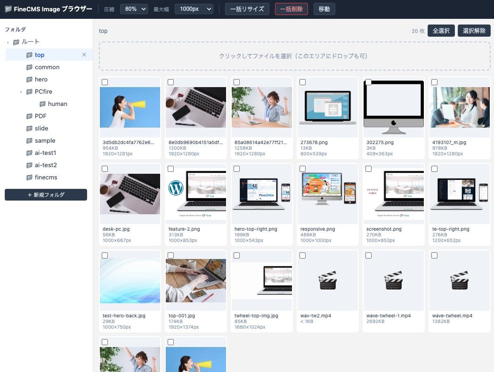494x372 pixels.
Task: Select the hero folder
Action: point(41,80)
